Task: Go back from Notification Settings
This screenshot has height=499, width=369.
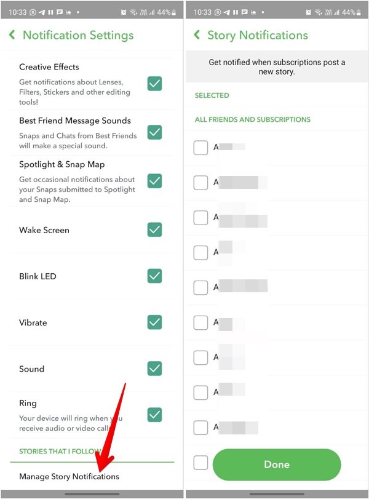Action: [13, 35]
